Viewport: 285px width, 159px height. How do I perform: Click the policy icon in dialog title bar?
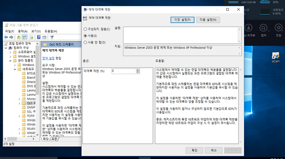[85, 9]
